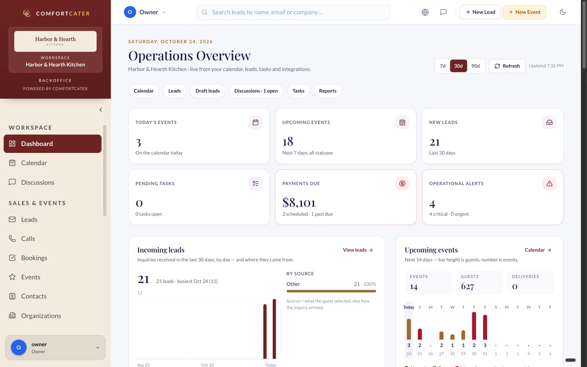Open Discussions in the sidebar
This screenshot has width=587, height=367.
pos(53,182)
